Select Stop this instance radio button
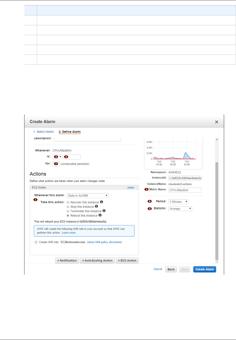Screen dimensions: 236x340 [x=68, y=207]
